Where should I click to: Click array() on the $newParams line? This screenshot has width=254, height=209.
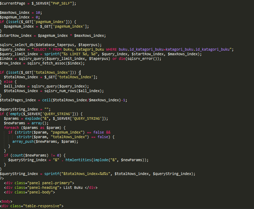(39, 123)
